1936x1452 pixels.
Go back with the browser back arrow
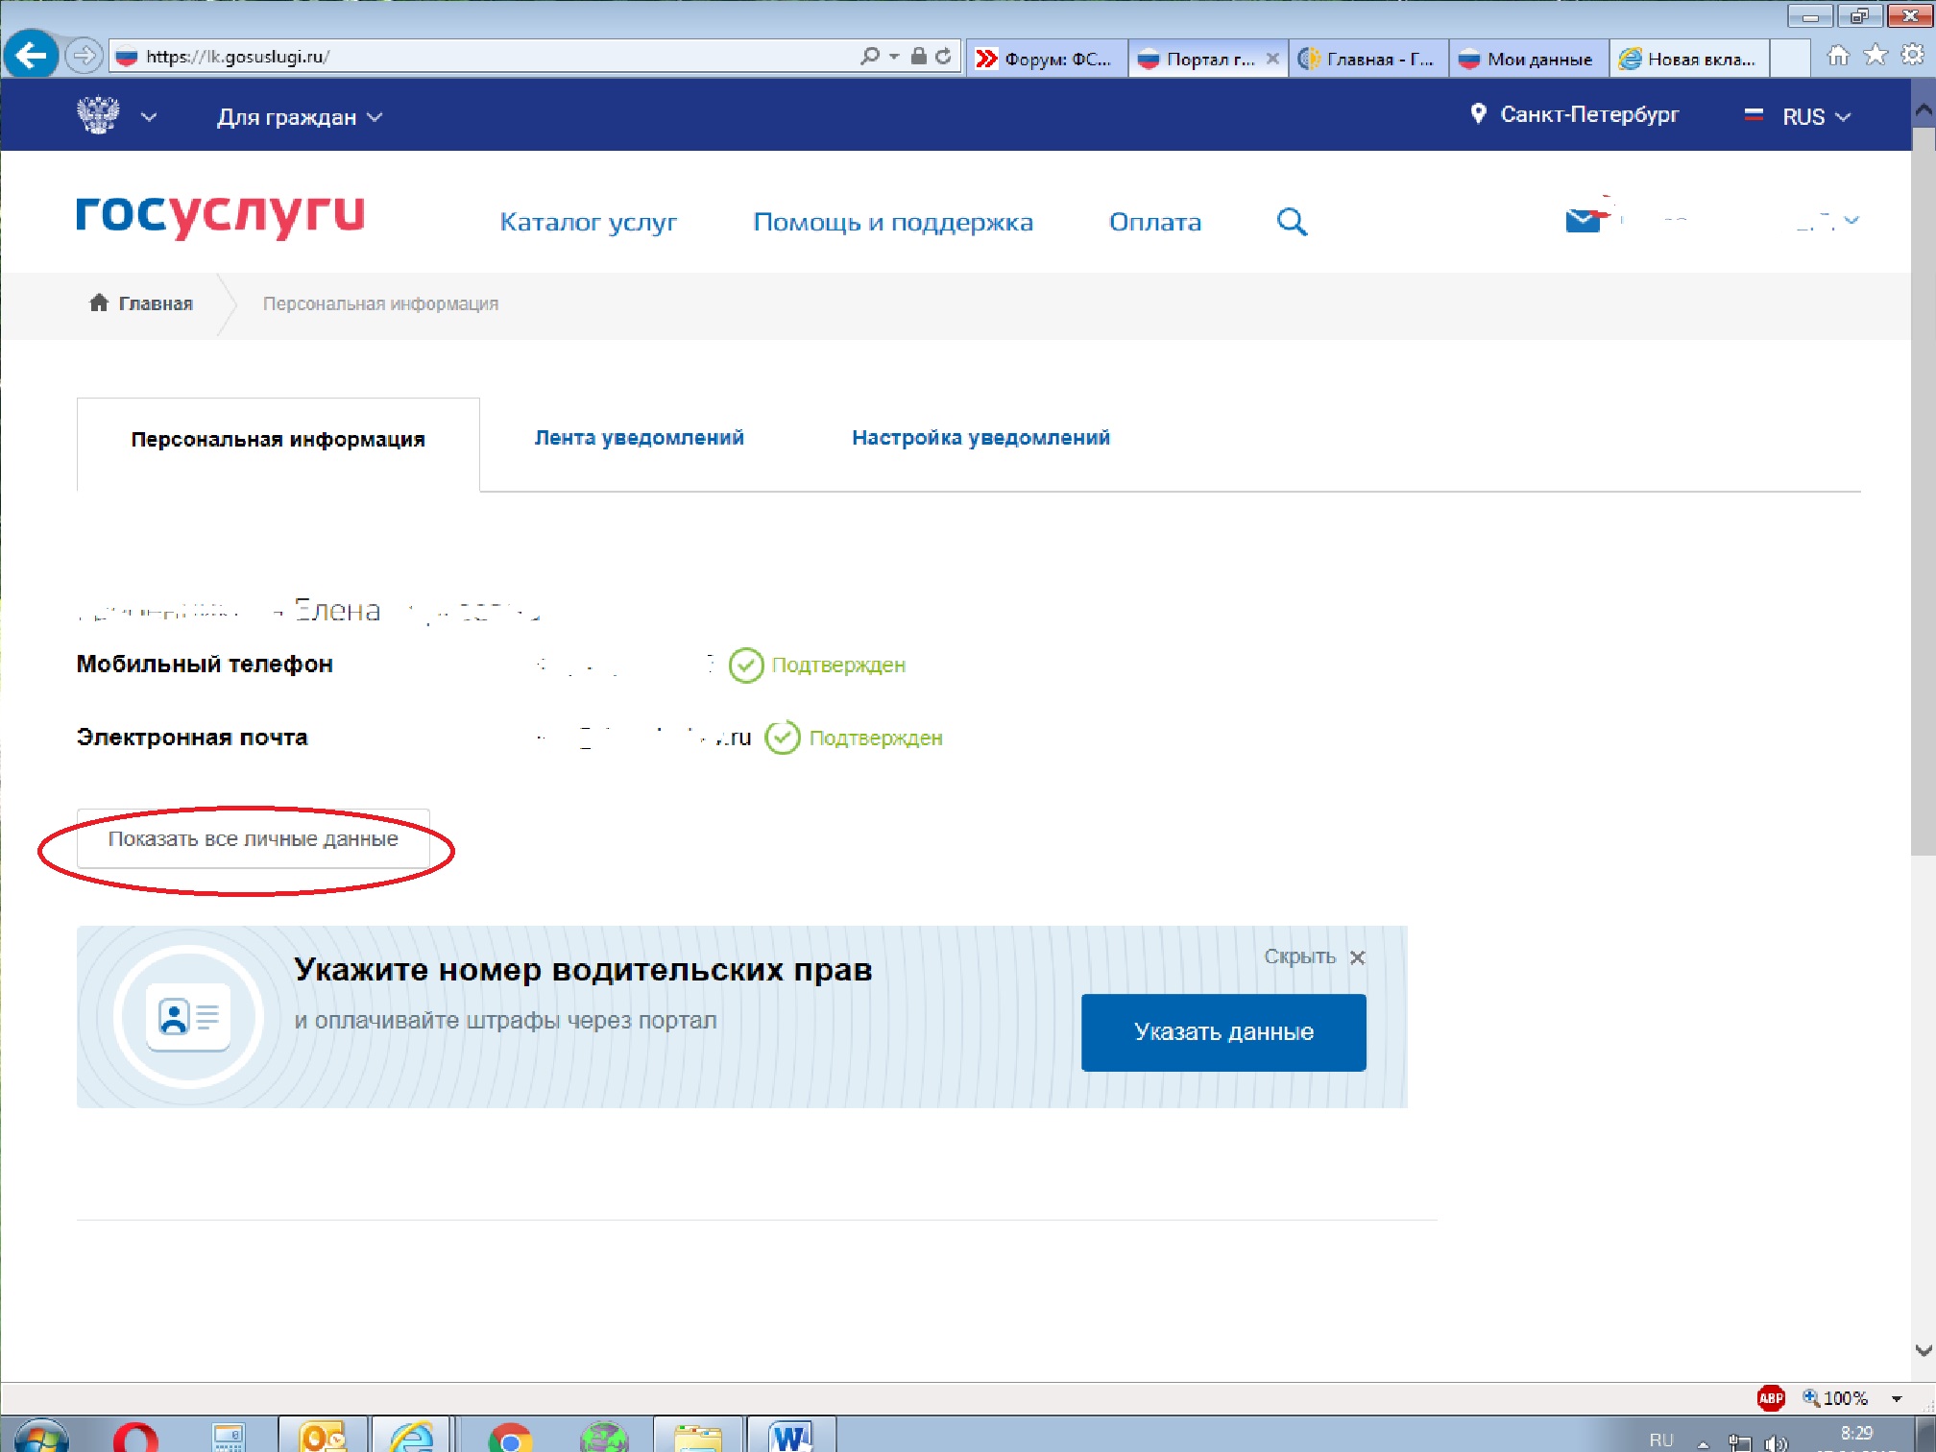[31, 56]
